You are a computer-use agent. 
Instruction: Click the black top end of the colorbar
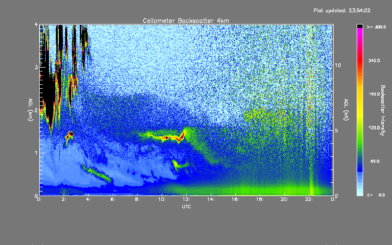360,26
